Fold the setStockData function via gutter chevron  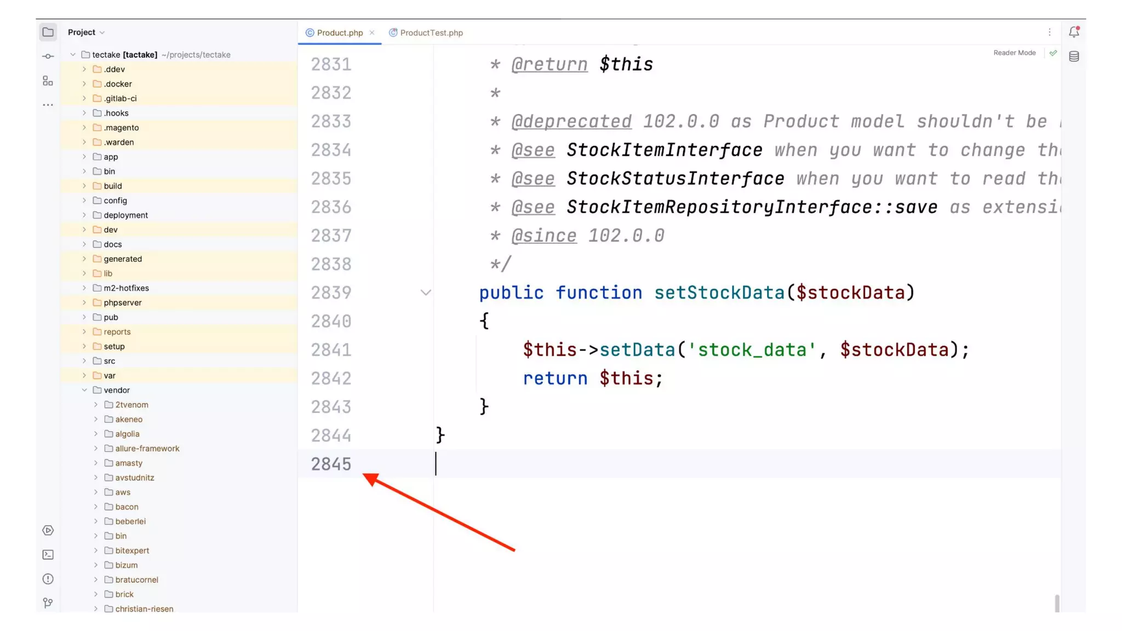426,292
